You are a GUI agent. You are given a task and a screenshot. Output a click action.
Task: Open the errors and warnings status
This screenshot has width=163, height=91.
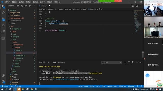18,86
